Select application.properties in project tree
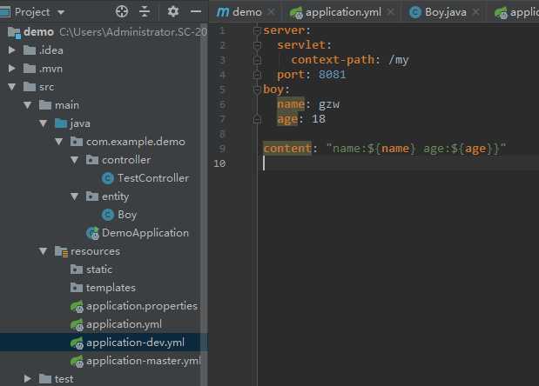Screen dimensions: 539x386 pos(142,306)
